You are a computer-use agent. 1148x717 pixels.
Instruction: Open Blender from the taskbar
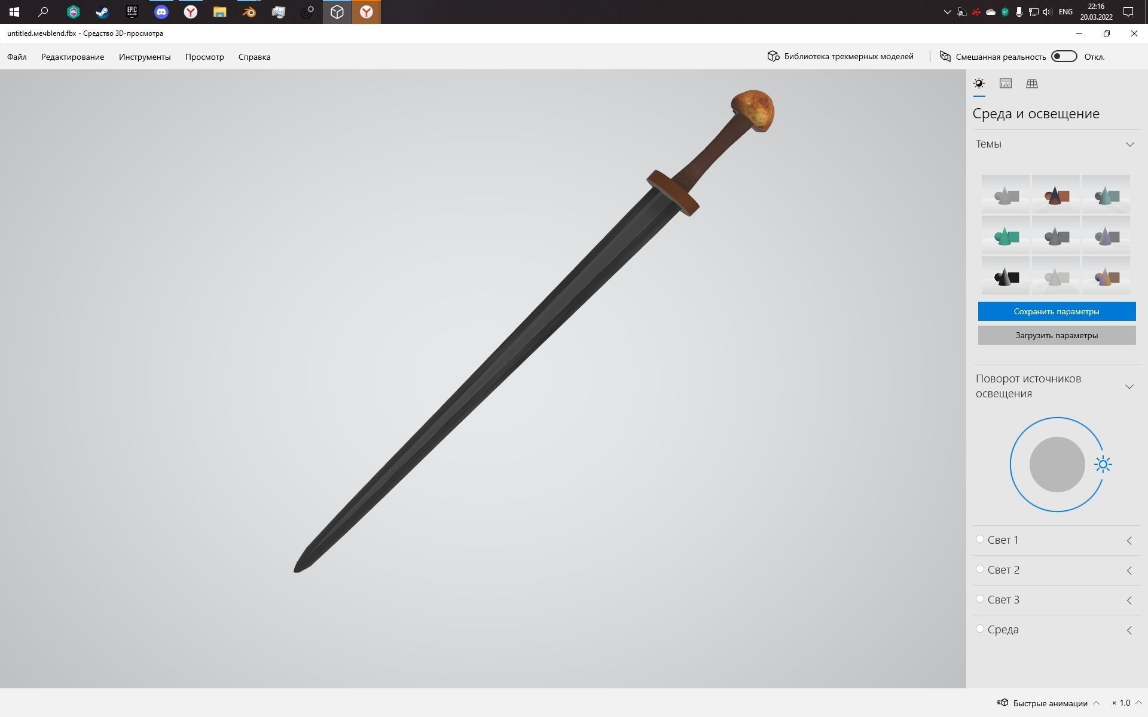tap(249, 12)
